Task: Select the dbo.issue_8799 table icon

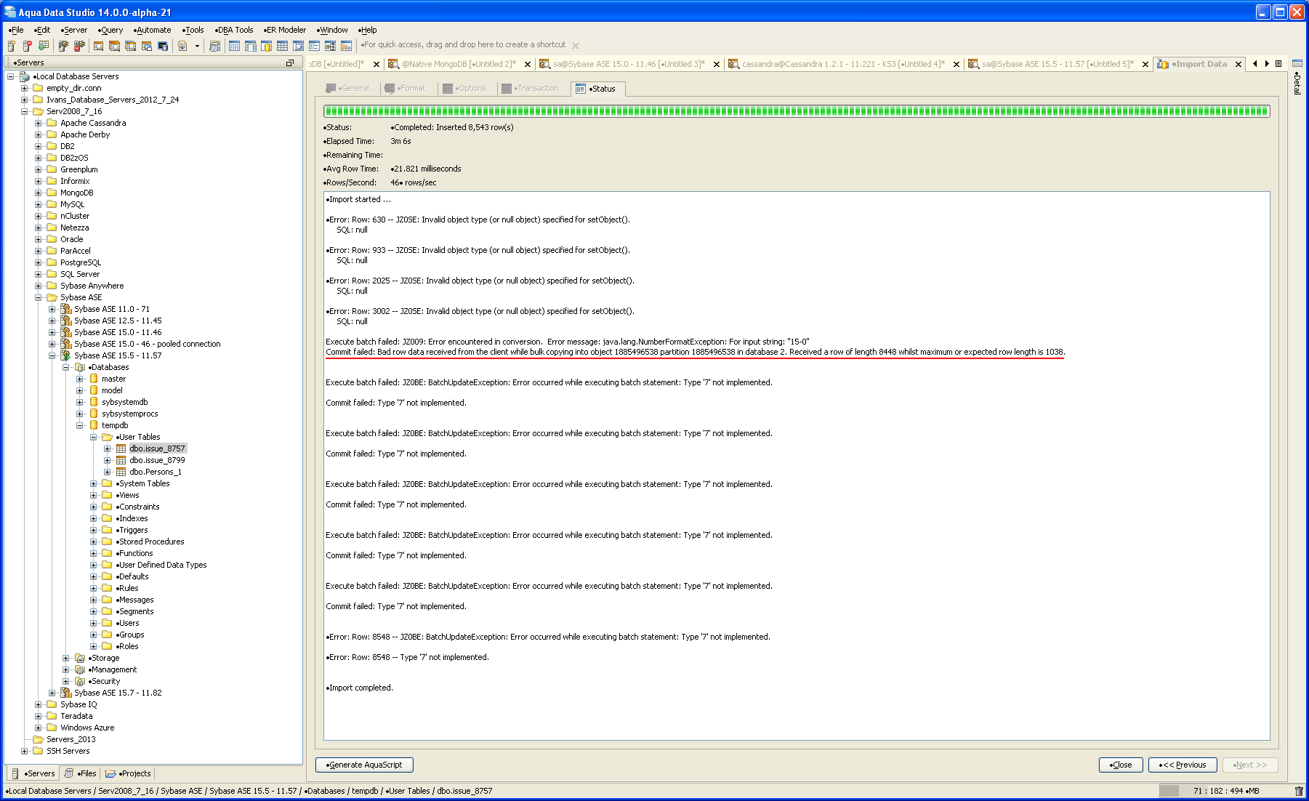Action: [121, 460]
